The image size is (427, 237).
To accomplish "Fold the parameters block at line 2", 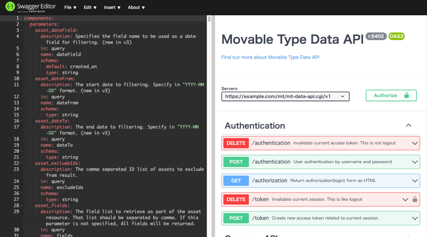I will pyautogui.click(x=21, y=24).
